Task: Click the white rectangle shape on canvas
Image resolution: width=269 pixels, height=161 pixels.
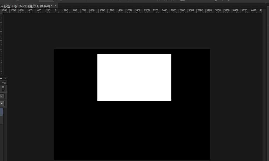Action: [134, 77]
